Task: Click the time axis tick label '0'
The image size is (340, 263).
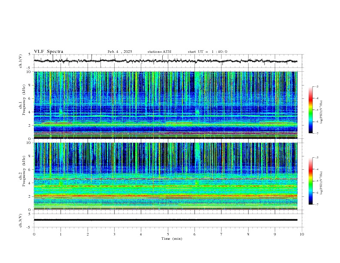Action: pos(34,234)
